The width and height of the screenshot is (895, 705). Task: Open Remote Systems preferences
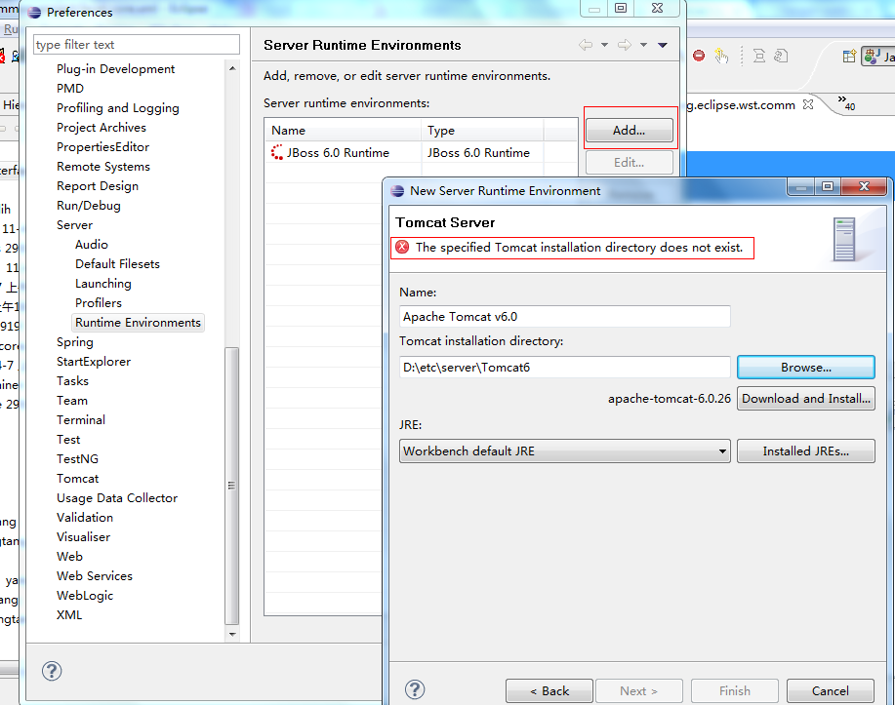[103, 167]
